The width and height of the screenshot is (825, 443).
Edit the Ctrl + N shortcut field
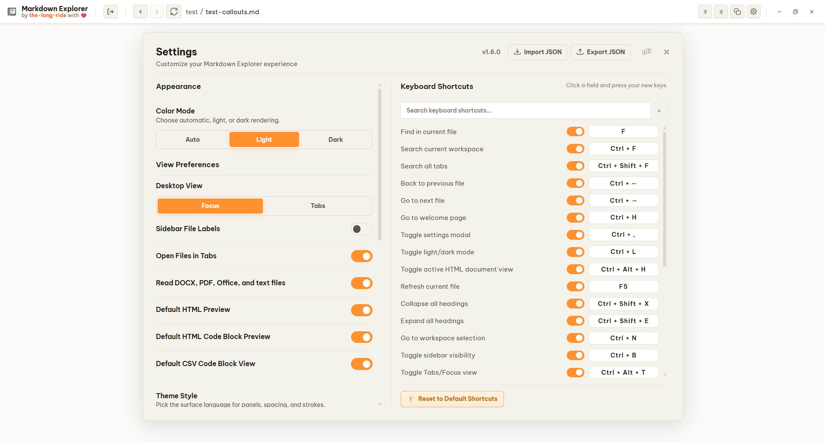[623, 338]
